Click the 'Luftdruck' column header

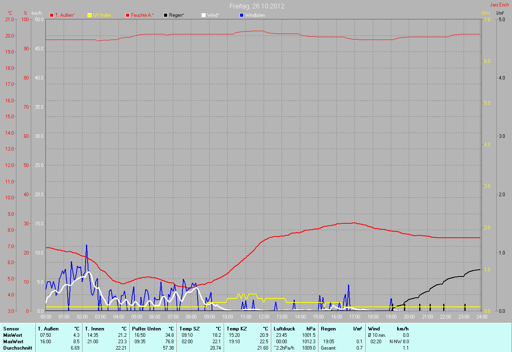click(284, 328)
